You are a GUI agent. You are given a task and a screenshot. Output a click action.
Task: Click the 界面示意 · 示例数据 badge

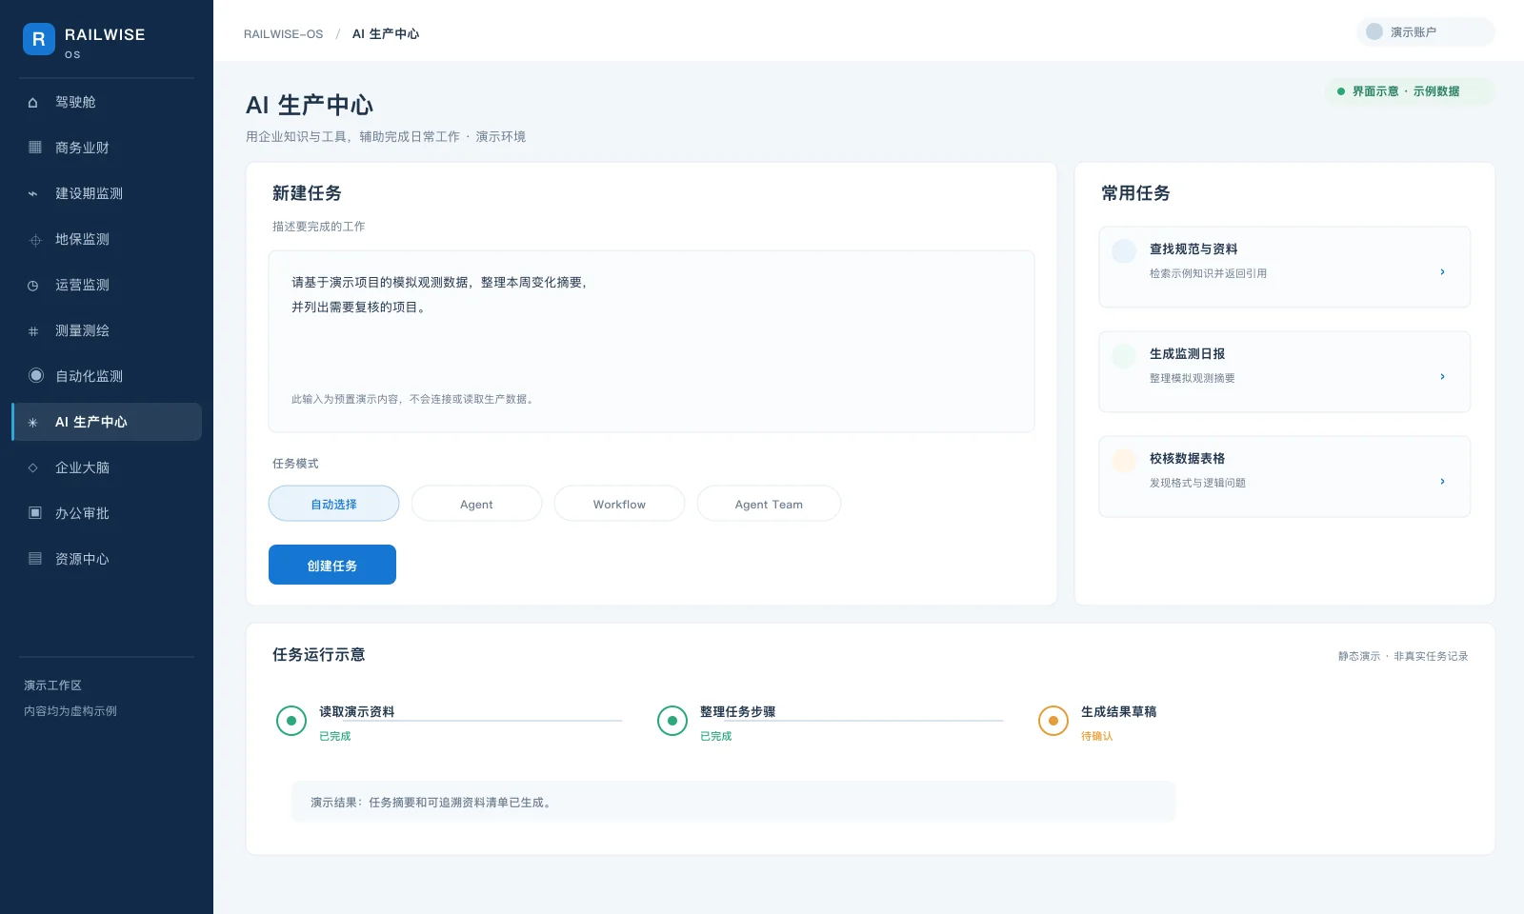(1410, 91)
